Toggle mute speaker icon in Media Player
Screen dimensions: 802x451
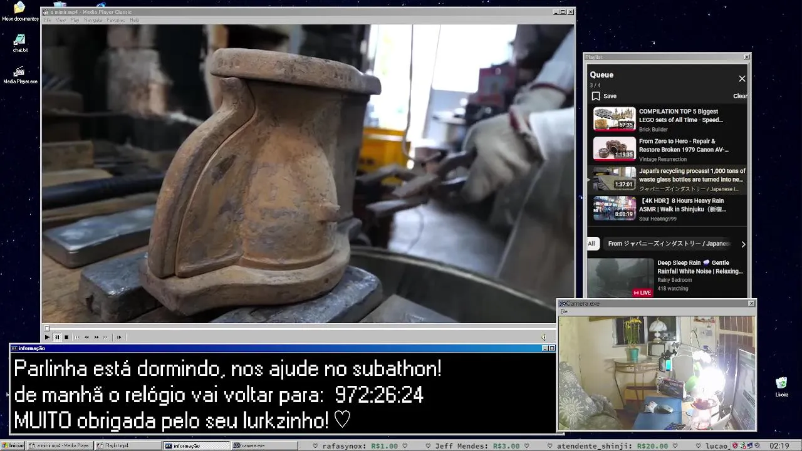click(x=544, y=337)
